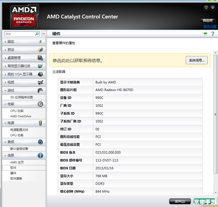Click the vertical scrollbar thumb
The image size is (218, 207).
coord(216,114)
